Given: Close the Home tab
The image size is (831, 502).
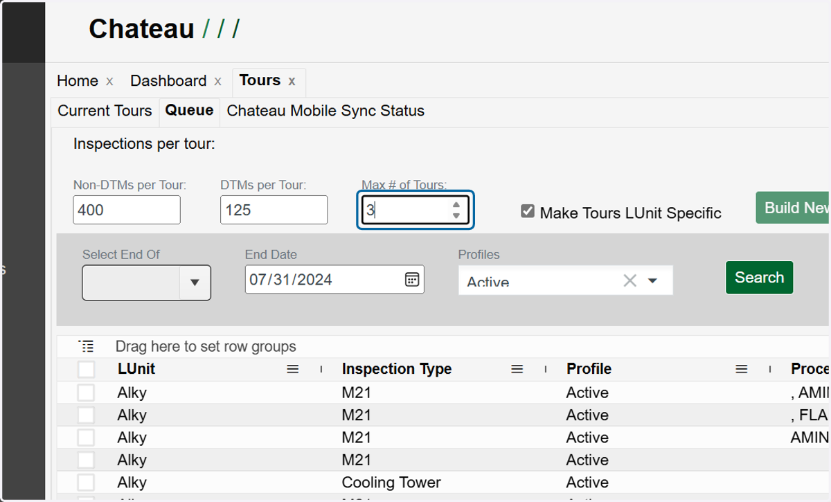Looking at the screenshot, I should (109, 81).
